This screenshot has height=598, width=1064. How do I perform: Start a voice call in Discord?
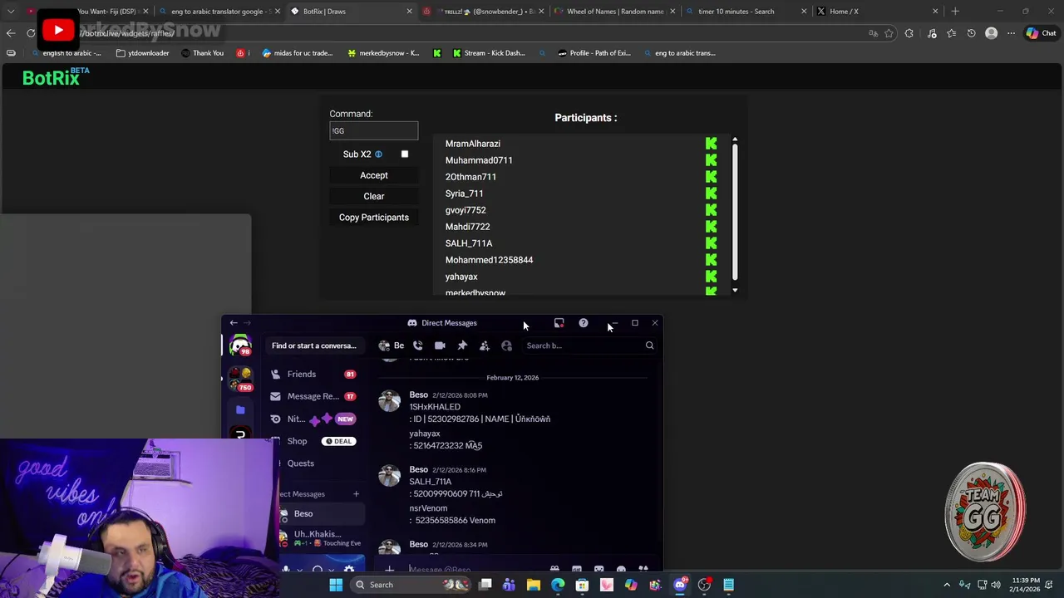pos(418,346)
